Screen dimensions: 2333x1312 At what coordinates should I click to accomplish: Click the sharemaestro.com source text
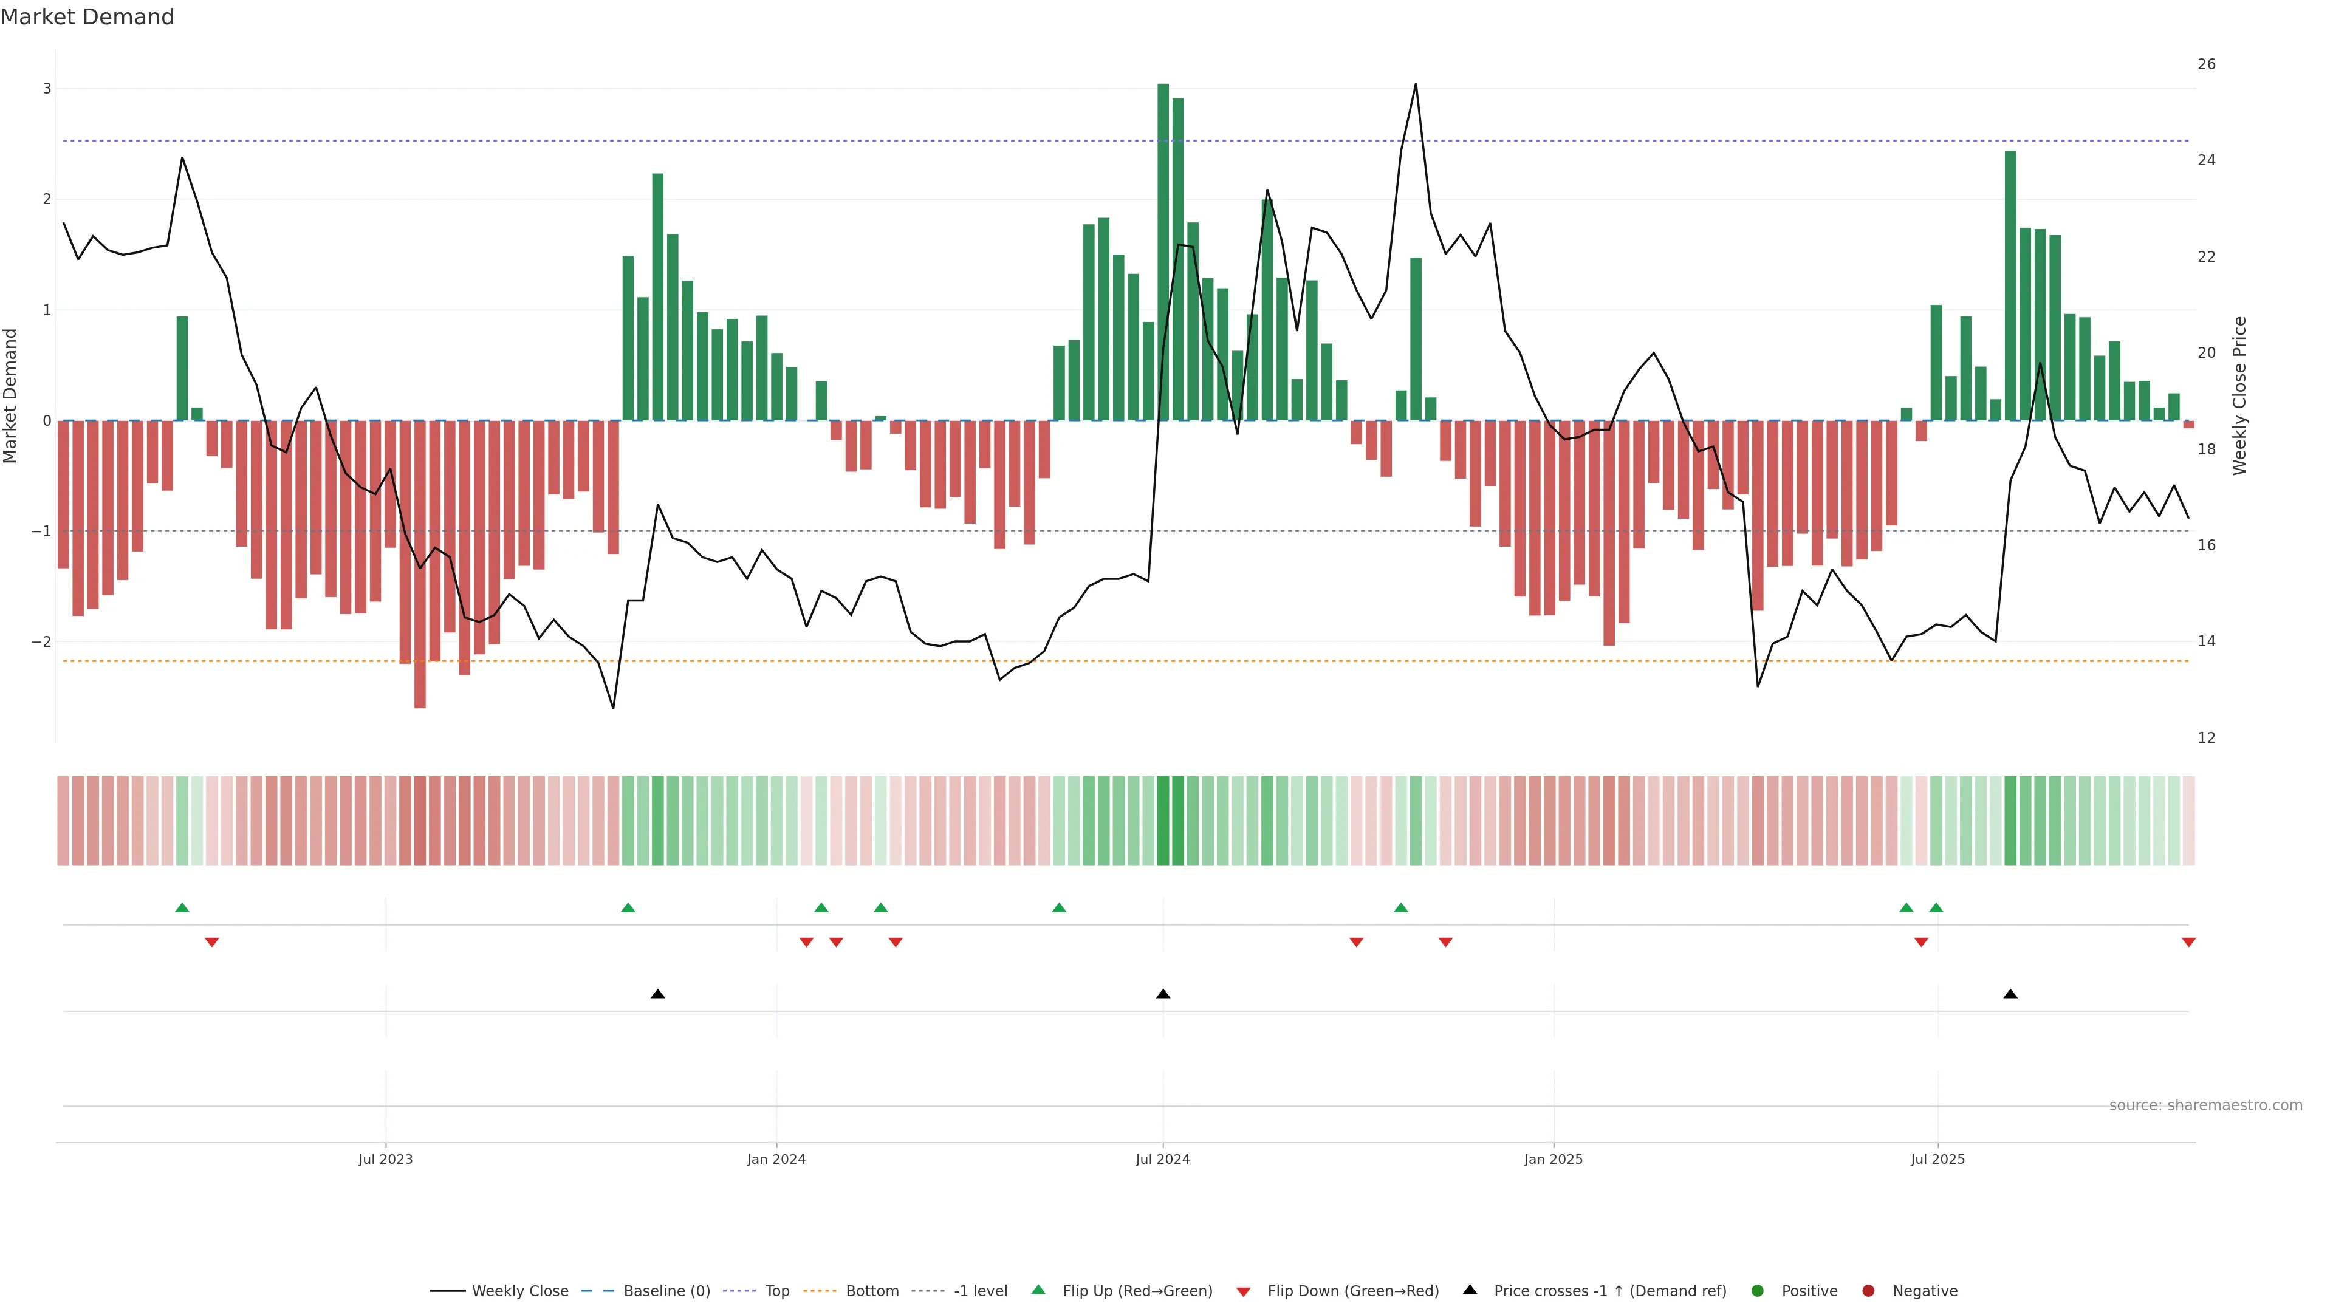[x=2205, y=1105]
